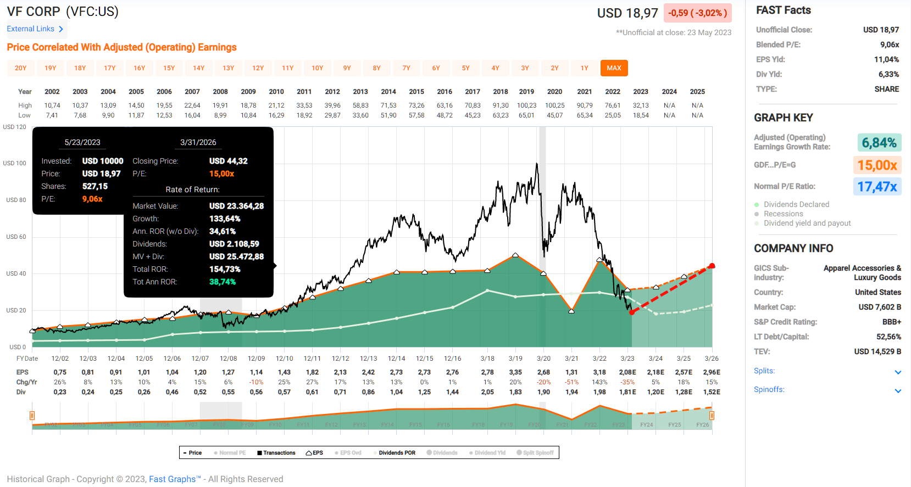The image size is (911, 487).
Task: Pick the 11Y time period
Action: [288, 68]
